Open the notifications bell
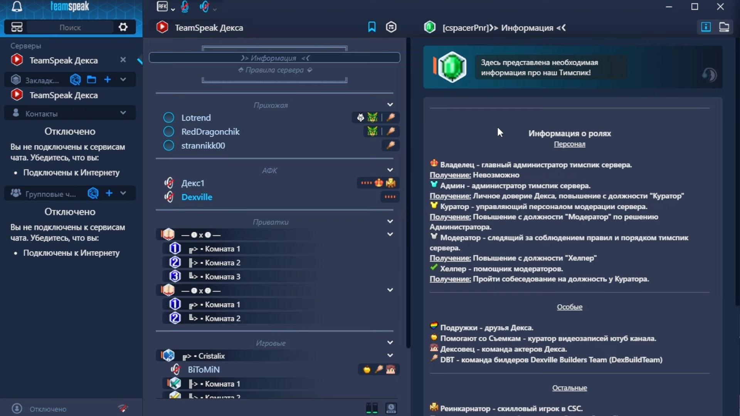 (x=17, y=7)
